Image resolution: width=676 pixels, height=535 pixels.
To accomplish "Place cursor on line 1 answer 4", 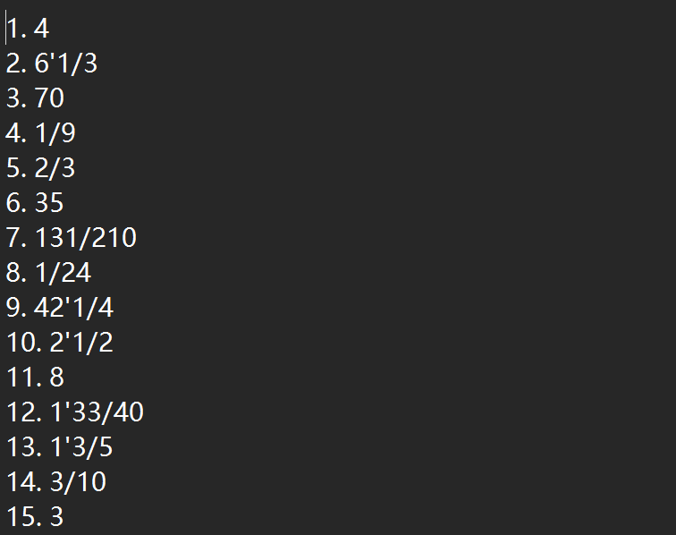I will coord(42,29).
